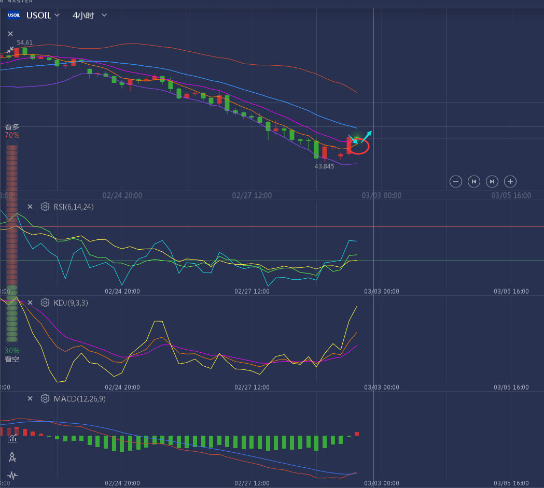Click 03/03 00:00 on RSI panel axis

pyautogui.click(x=382, y=292)
